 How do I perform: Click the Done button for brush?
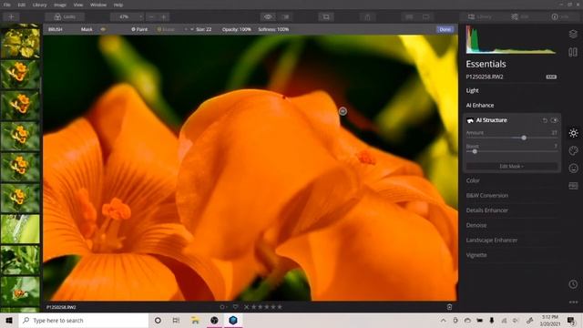[x=445, y=29]
